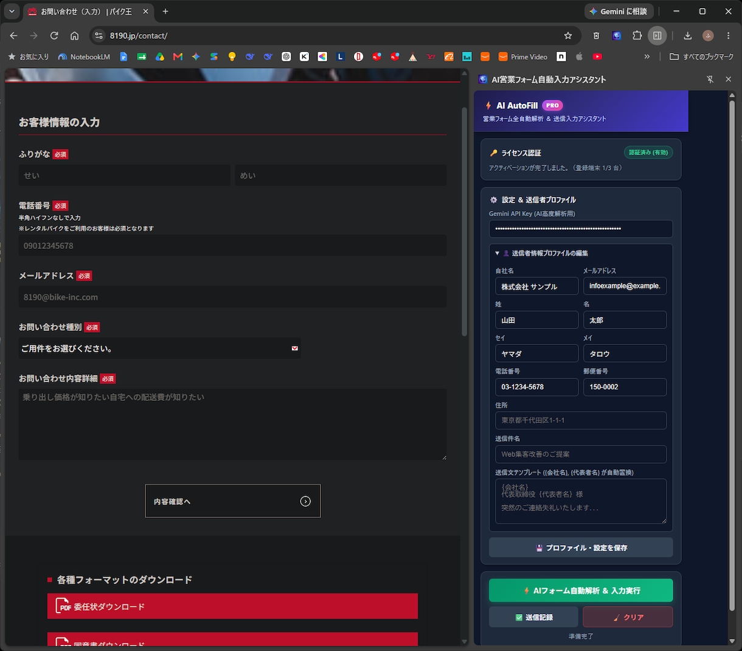The height and width of the screenshot is (651, 742).
Task: Open the Google Keep lightbulb bookmark
Action: click(232, 57)
